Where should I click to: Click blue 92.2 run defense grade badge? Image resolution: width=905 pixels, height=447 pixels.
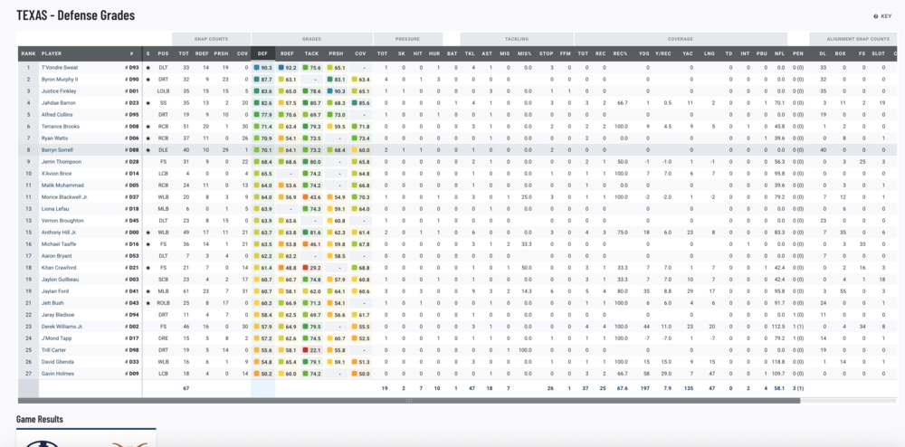click(281, 68)
